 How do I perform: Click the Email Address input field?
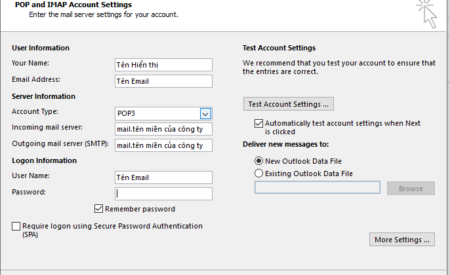click(x=163, y=81)
